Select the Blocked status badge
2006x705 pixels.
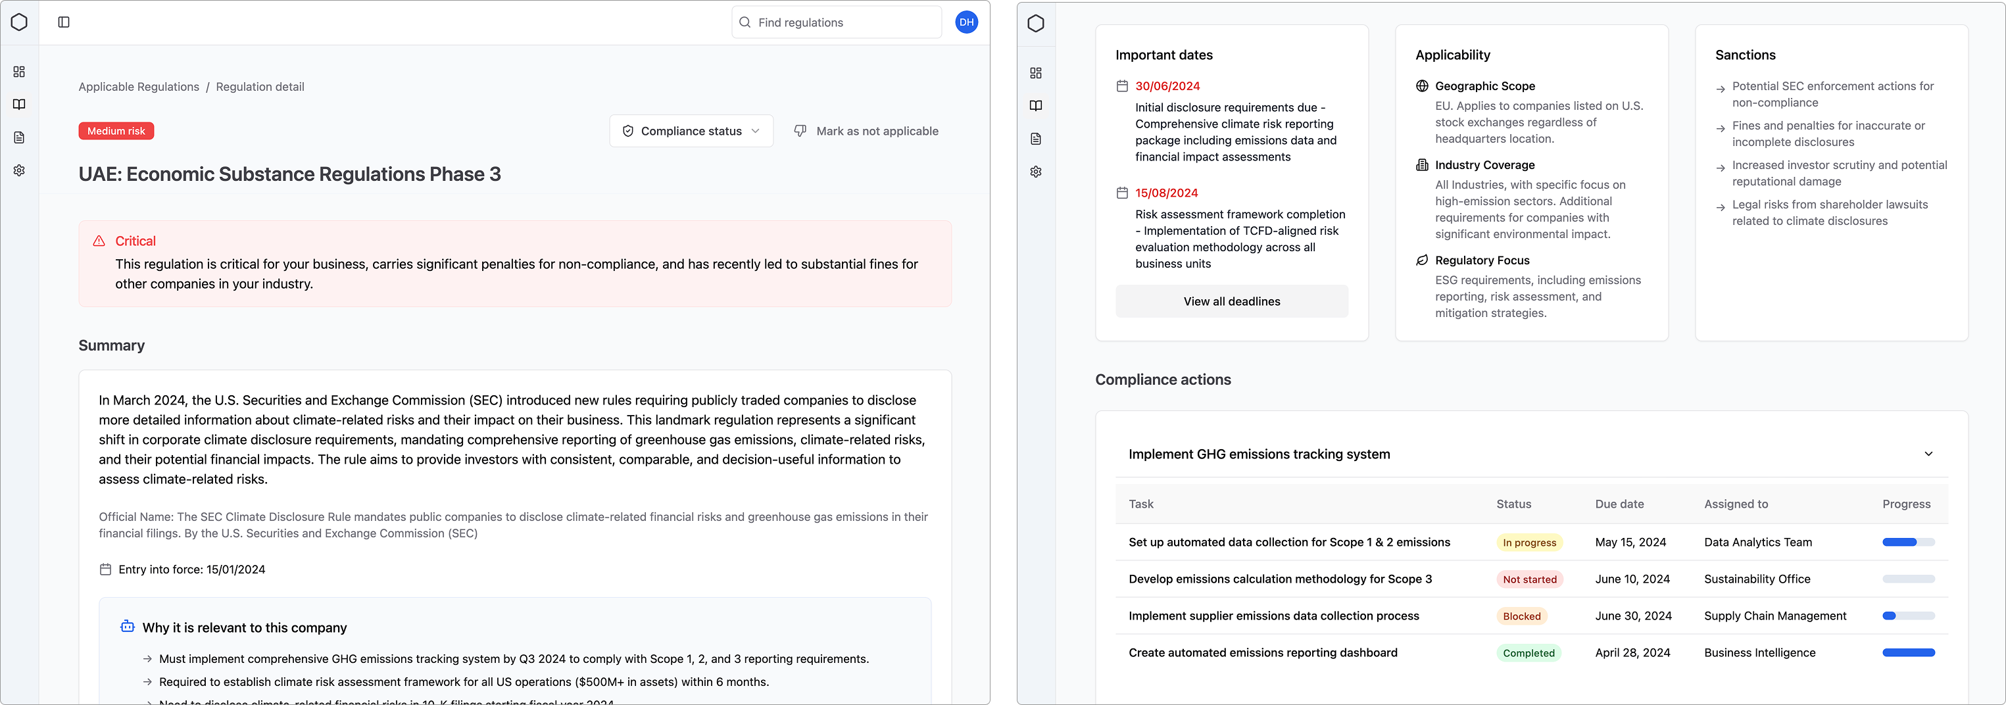click(1521, 616)
